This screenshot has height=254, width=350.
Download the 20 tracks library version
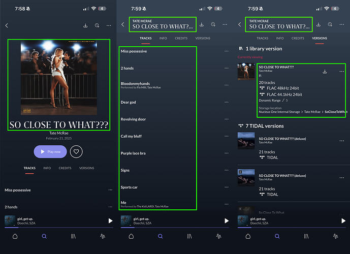(325, 72)
